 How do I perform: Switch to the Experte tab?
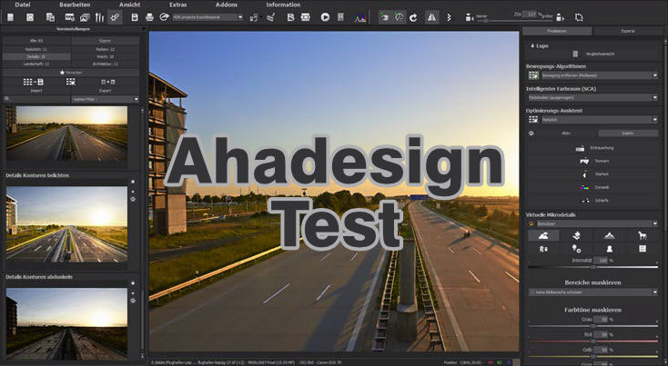click(x=628, y=31)
